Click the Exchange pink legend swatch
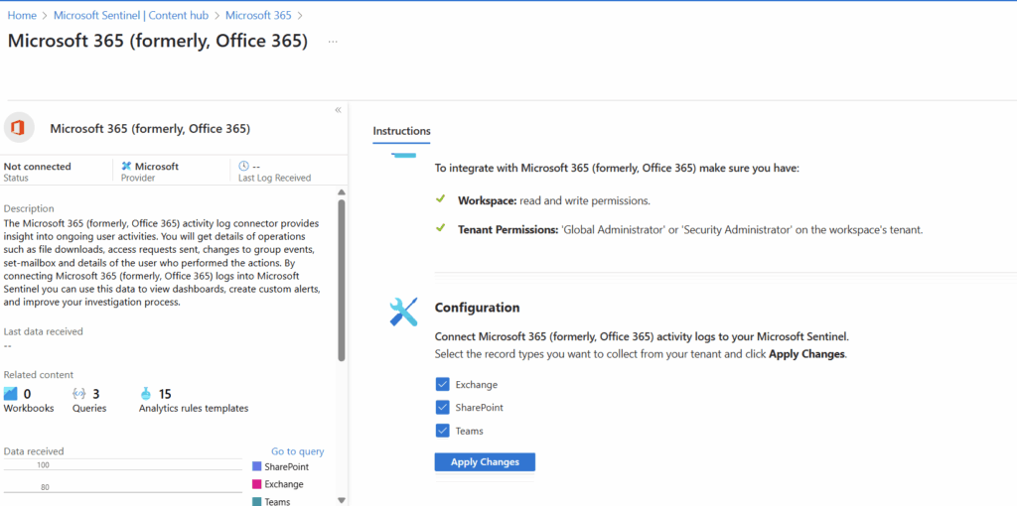This screenshot has height=506, width=1017. [256, 484]
